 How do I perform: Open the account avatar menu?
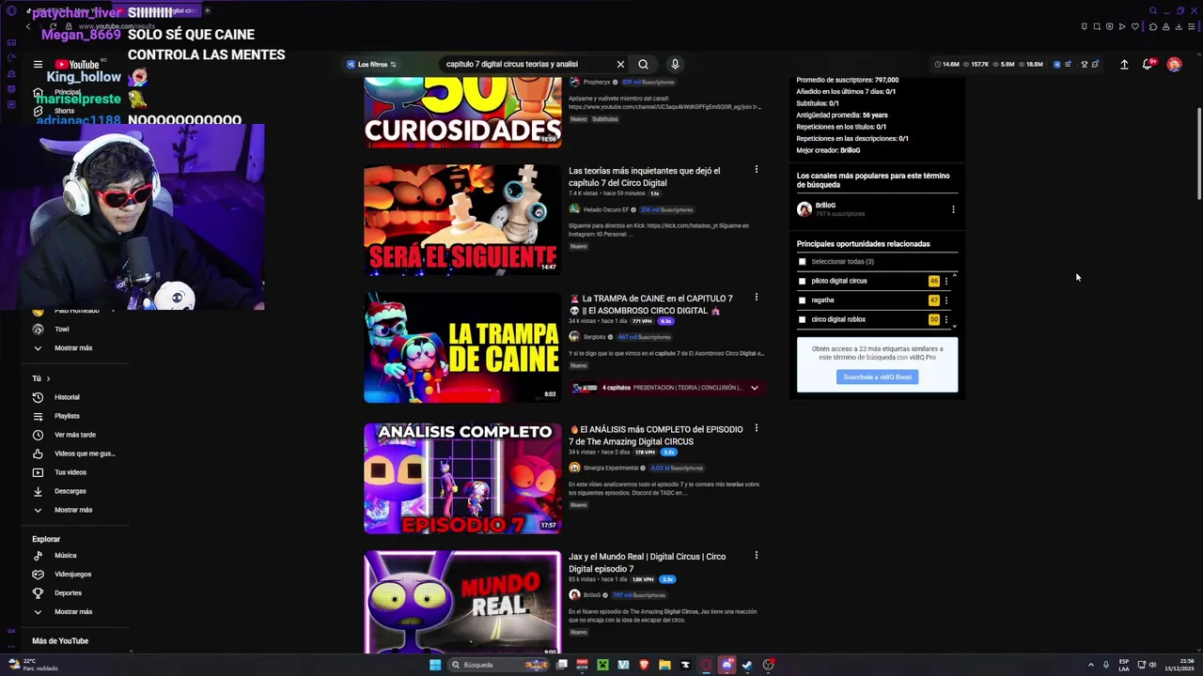pos(1174,64)
